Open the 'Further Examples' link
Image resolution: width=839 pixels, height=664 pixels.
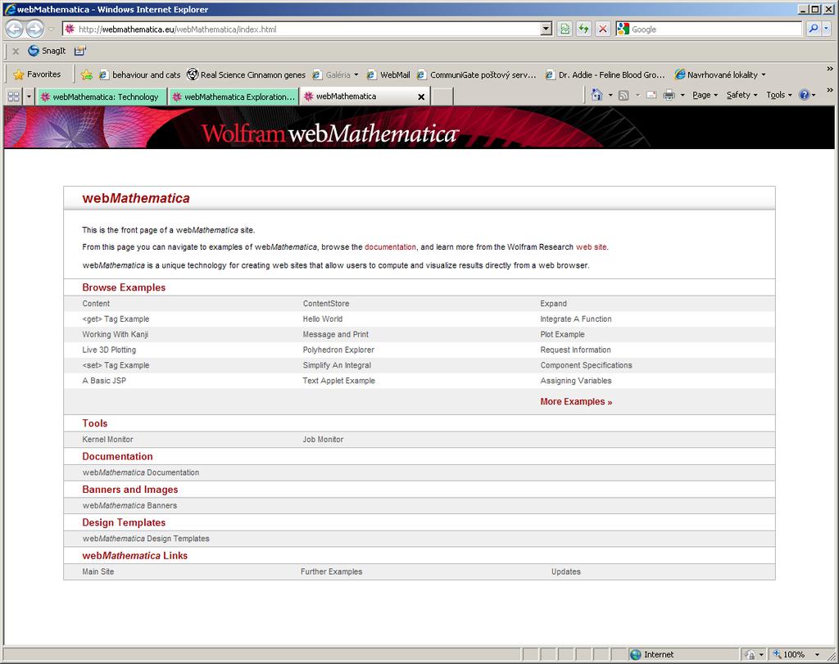[332, 572]
